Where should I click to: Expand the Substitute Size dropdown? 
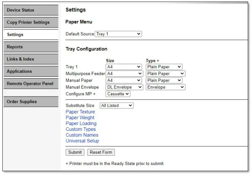[117, 106]
